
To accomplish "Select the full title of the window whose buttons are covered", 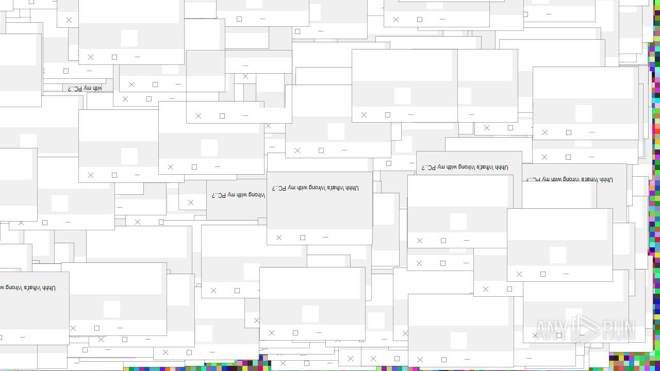I will point(465,167).
